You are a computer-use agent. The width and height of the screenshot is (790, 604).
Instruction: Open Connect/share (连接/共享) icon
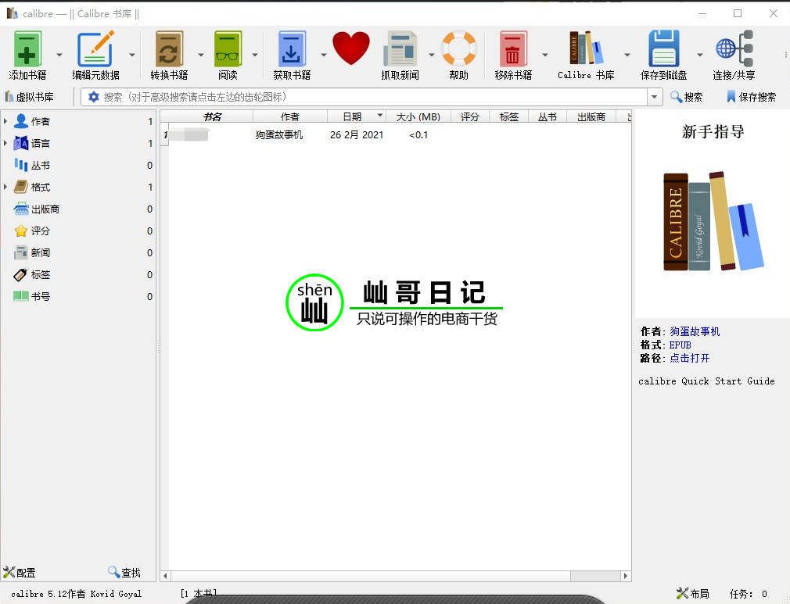[x=734, y=48]
